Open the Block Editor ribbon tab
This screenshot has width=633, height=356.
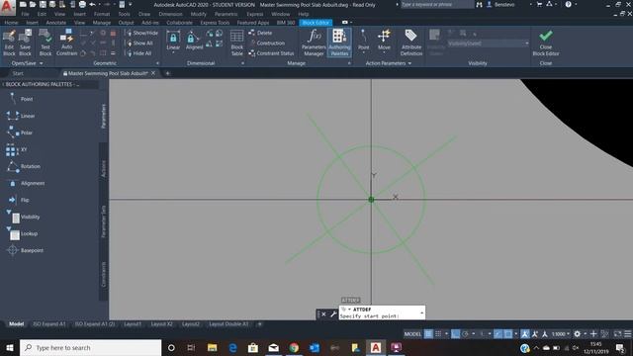(x=316, y=23)
